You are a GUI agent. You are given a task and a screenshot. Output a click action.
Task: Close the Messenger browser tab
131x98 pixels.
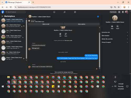[x=29, y=2]
